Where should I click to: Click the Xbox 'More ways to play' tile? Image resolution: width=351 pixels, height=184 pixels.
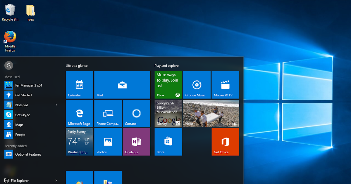pyautogui.click(x=168, y=85)
